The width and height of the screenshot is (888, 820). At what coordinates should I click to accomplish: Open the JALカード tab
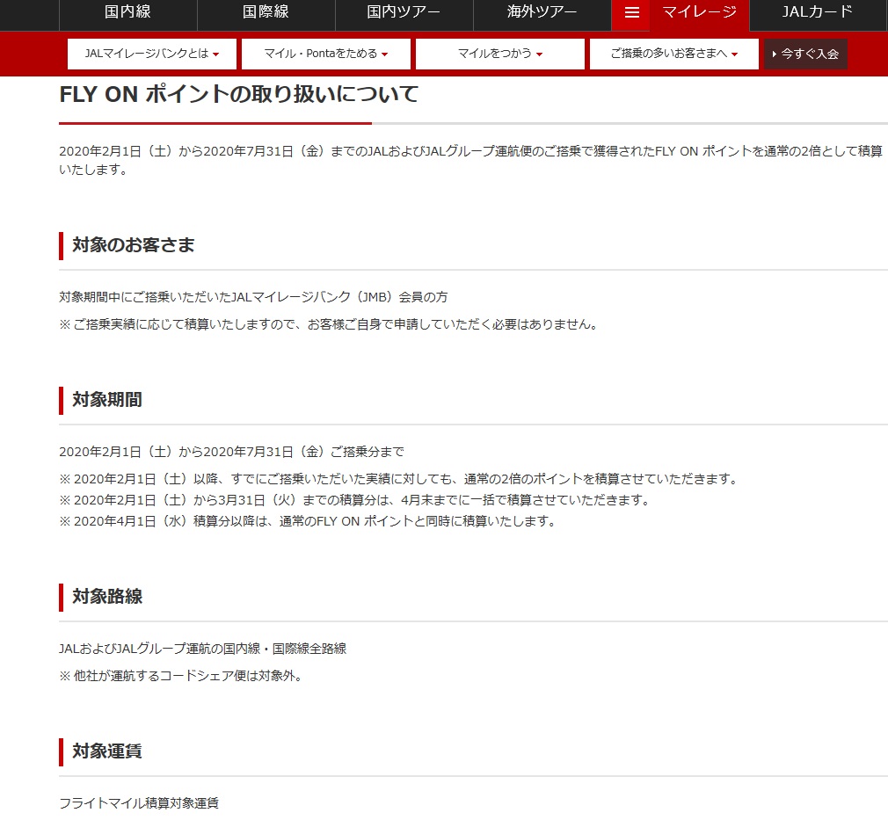click(x=818, y=12)
